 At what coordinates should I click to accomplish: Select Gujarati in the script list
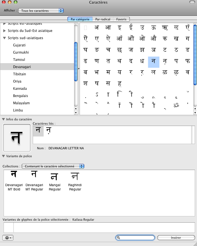19,45
